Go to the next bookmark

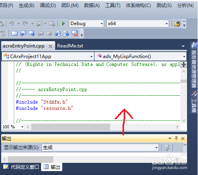pos(32,33)
